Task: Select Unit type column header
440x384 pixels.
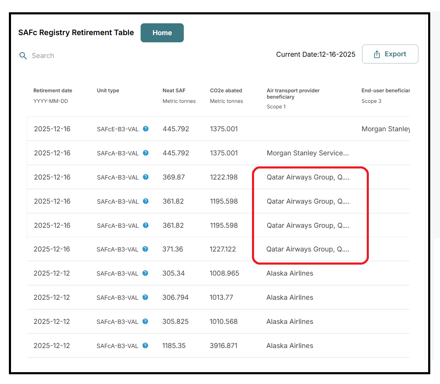Action: [x=108, y=91]
